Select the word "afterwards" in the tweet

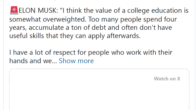coord(124,36)
